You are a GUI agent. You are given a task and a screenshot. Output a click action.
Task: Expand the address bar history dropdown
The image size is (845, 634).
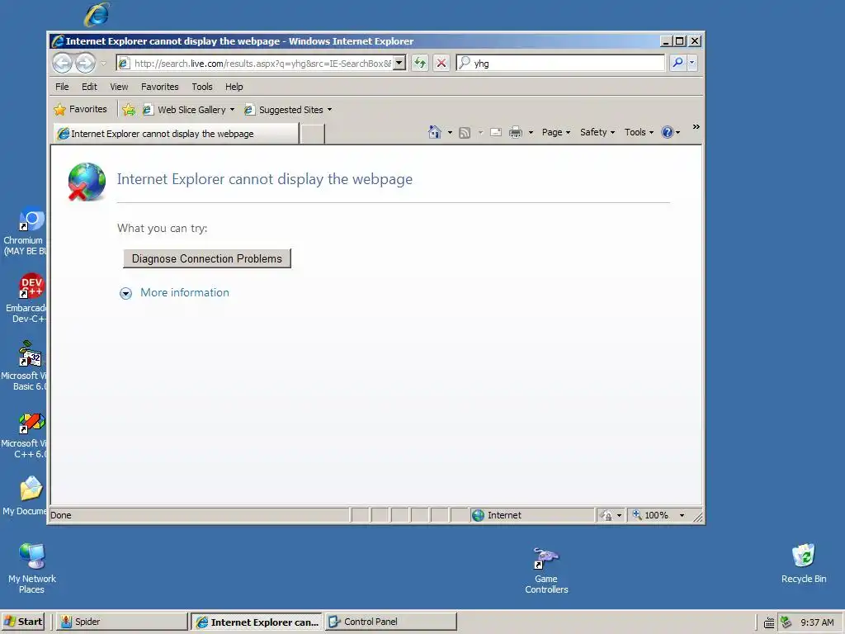[x=399, y=63]
